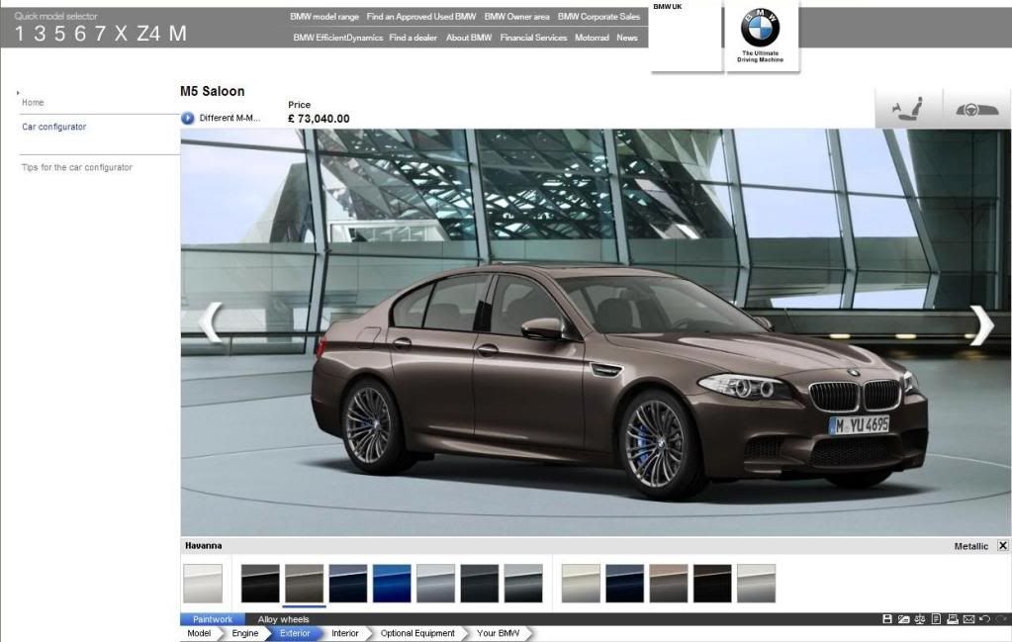Go to the Engine step

244,634
